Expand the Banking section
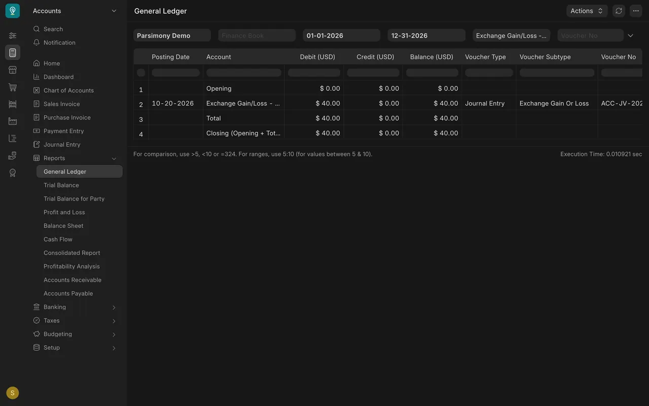 (x=114, y=308)
